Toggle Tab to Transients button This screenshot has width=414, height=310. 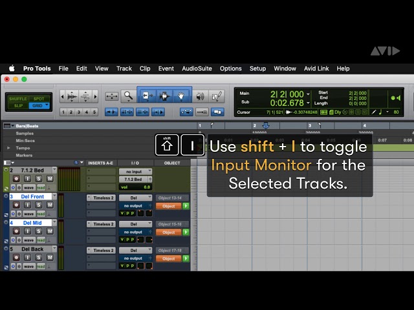coord(111,112)
